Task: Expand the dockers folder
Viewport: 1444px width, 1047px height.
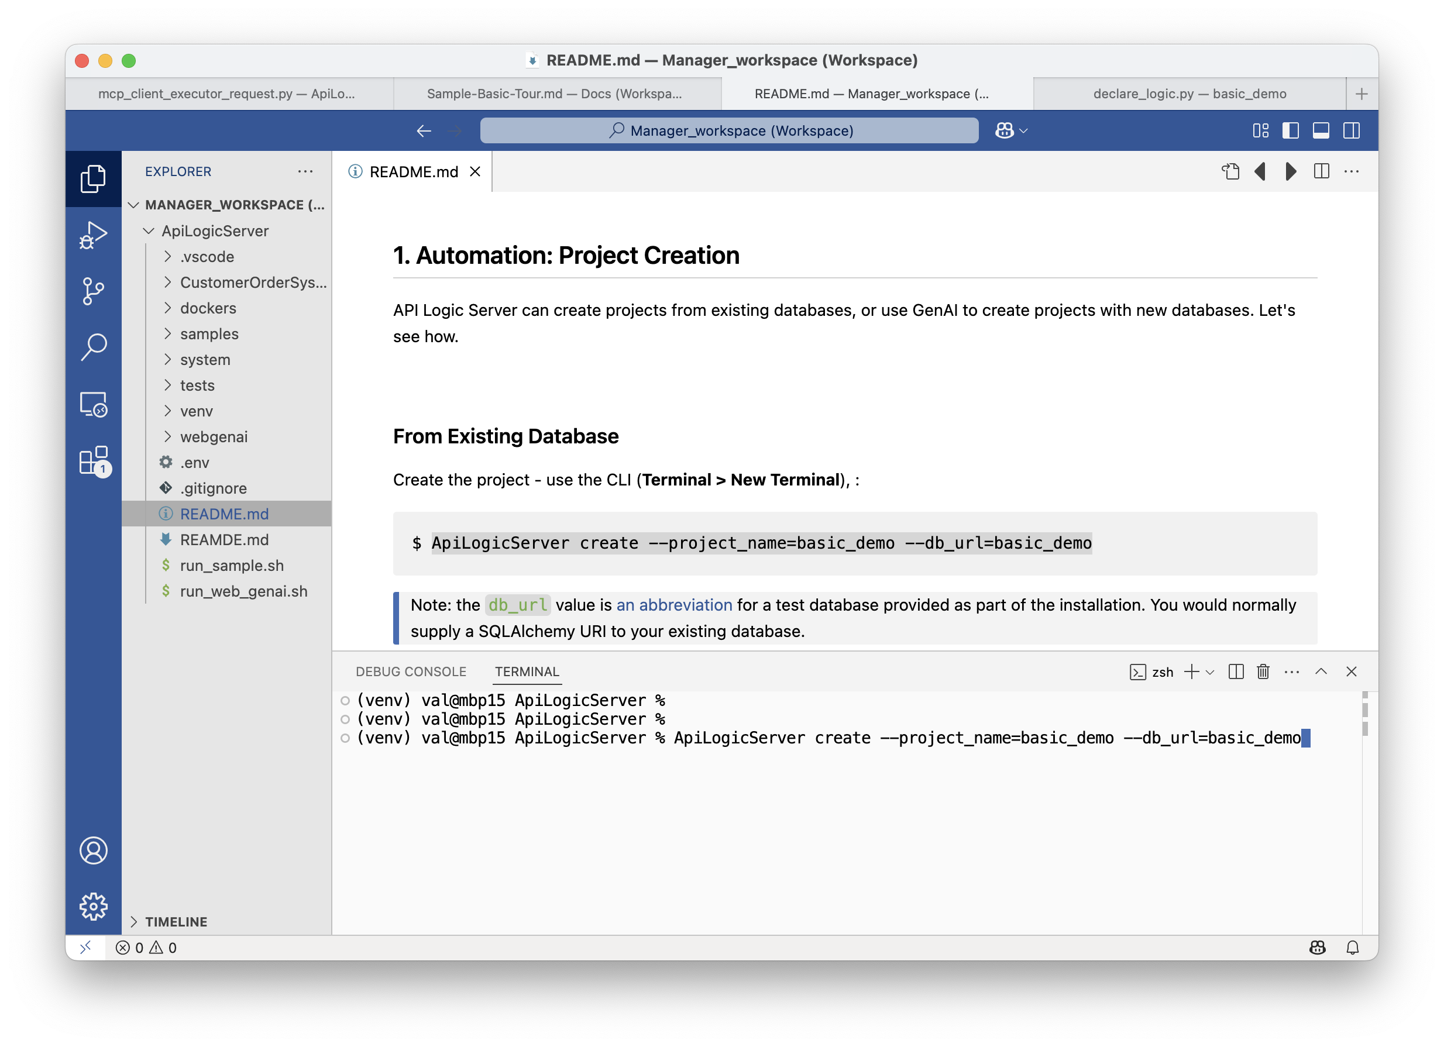Action: pos(226,308)
